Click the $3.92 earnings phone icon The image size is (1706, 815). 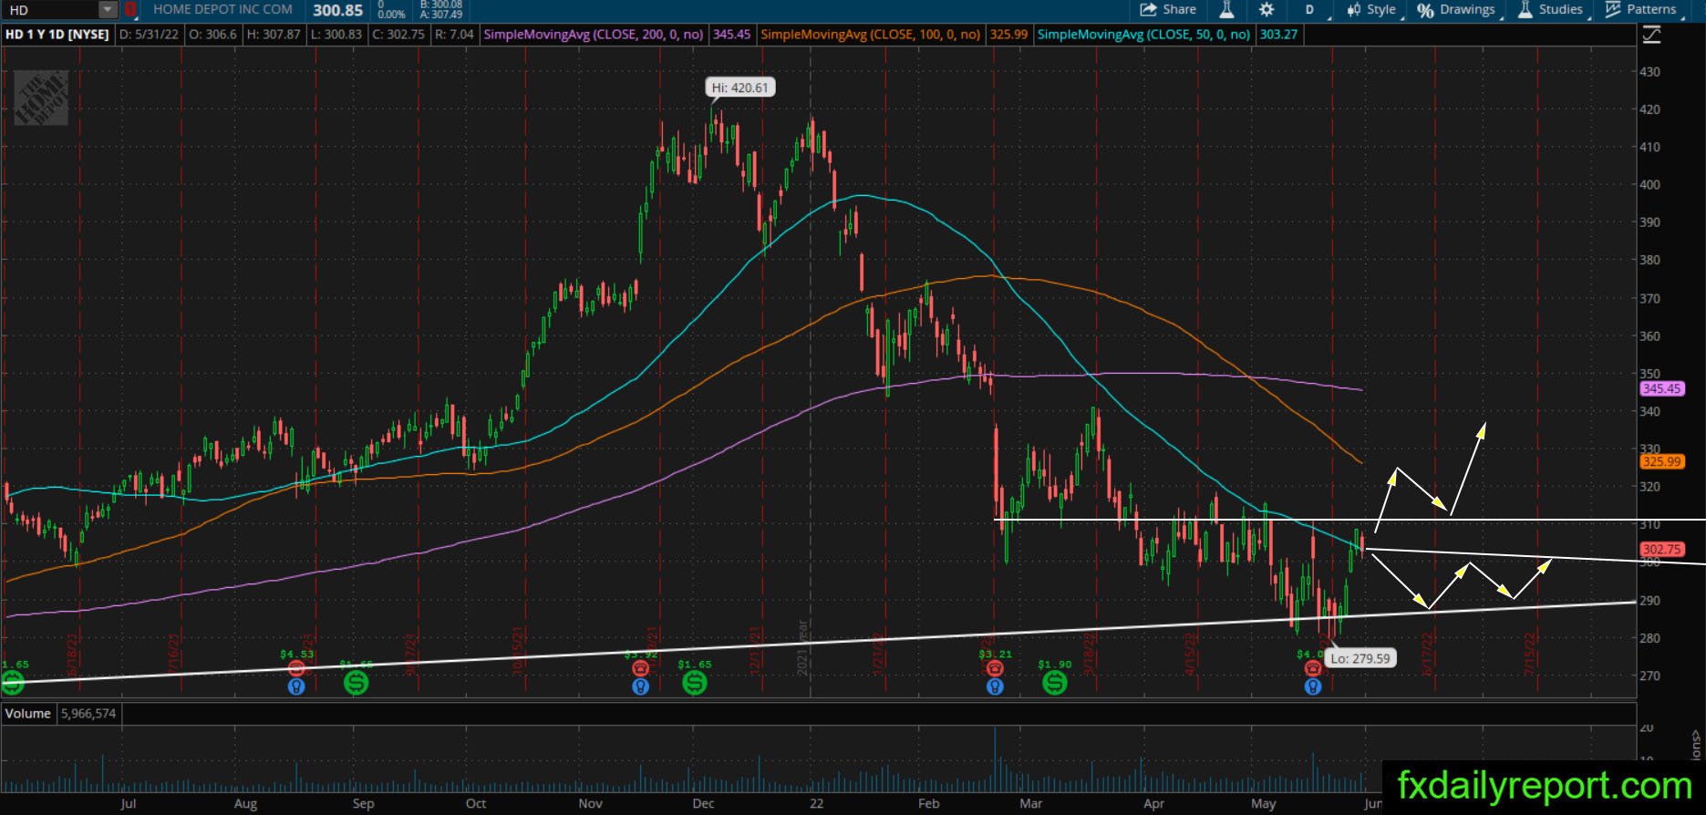click(640, 669)
